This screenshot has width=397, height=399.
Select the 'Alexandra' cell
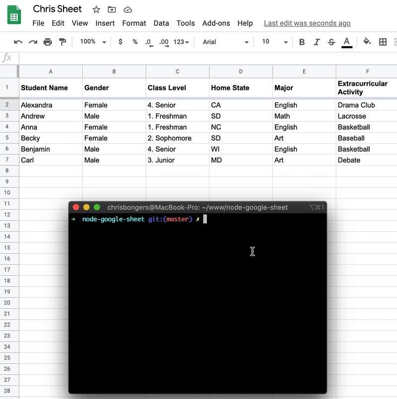[x=51, y=105]
